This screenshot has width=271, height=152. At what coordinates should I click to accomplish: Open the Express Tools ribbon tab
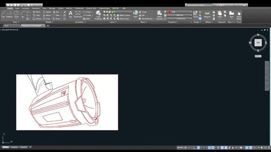coord(91,8)
